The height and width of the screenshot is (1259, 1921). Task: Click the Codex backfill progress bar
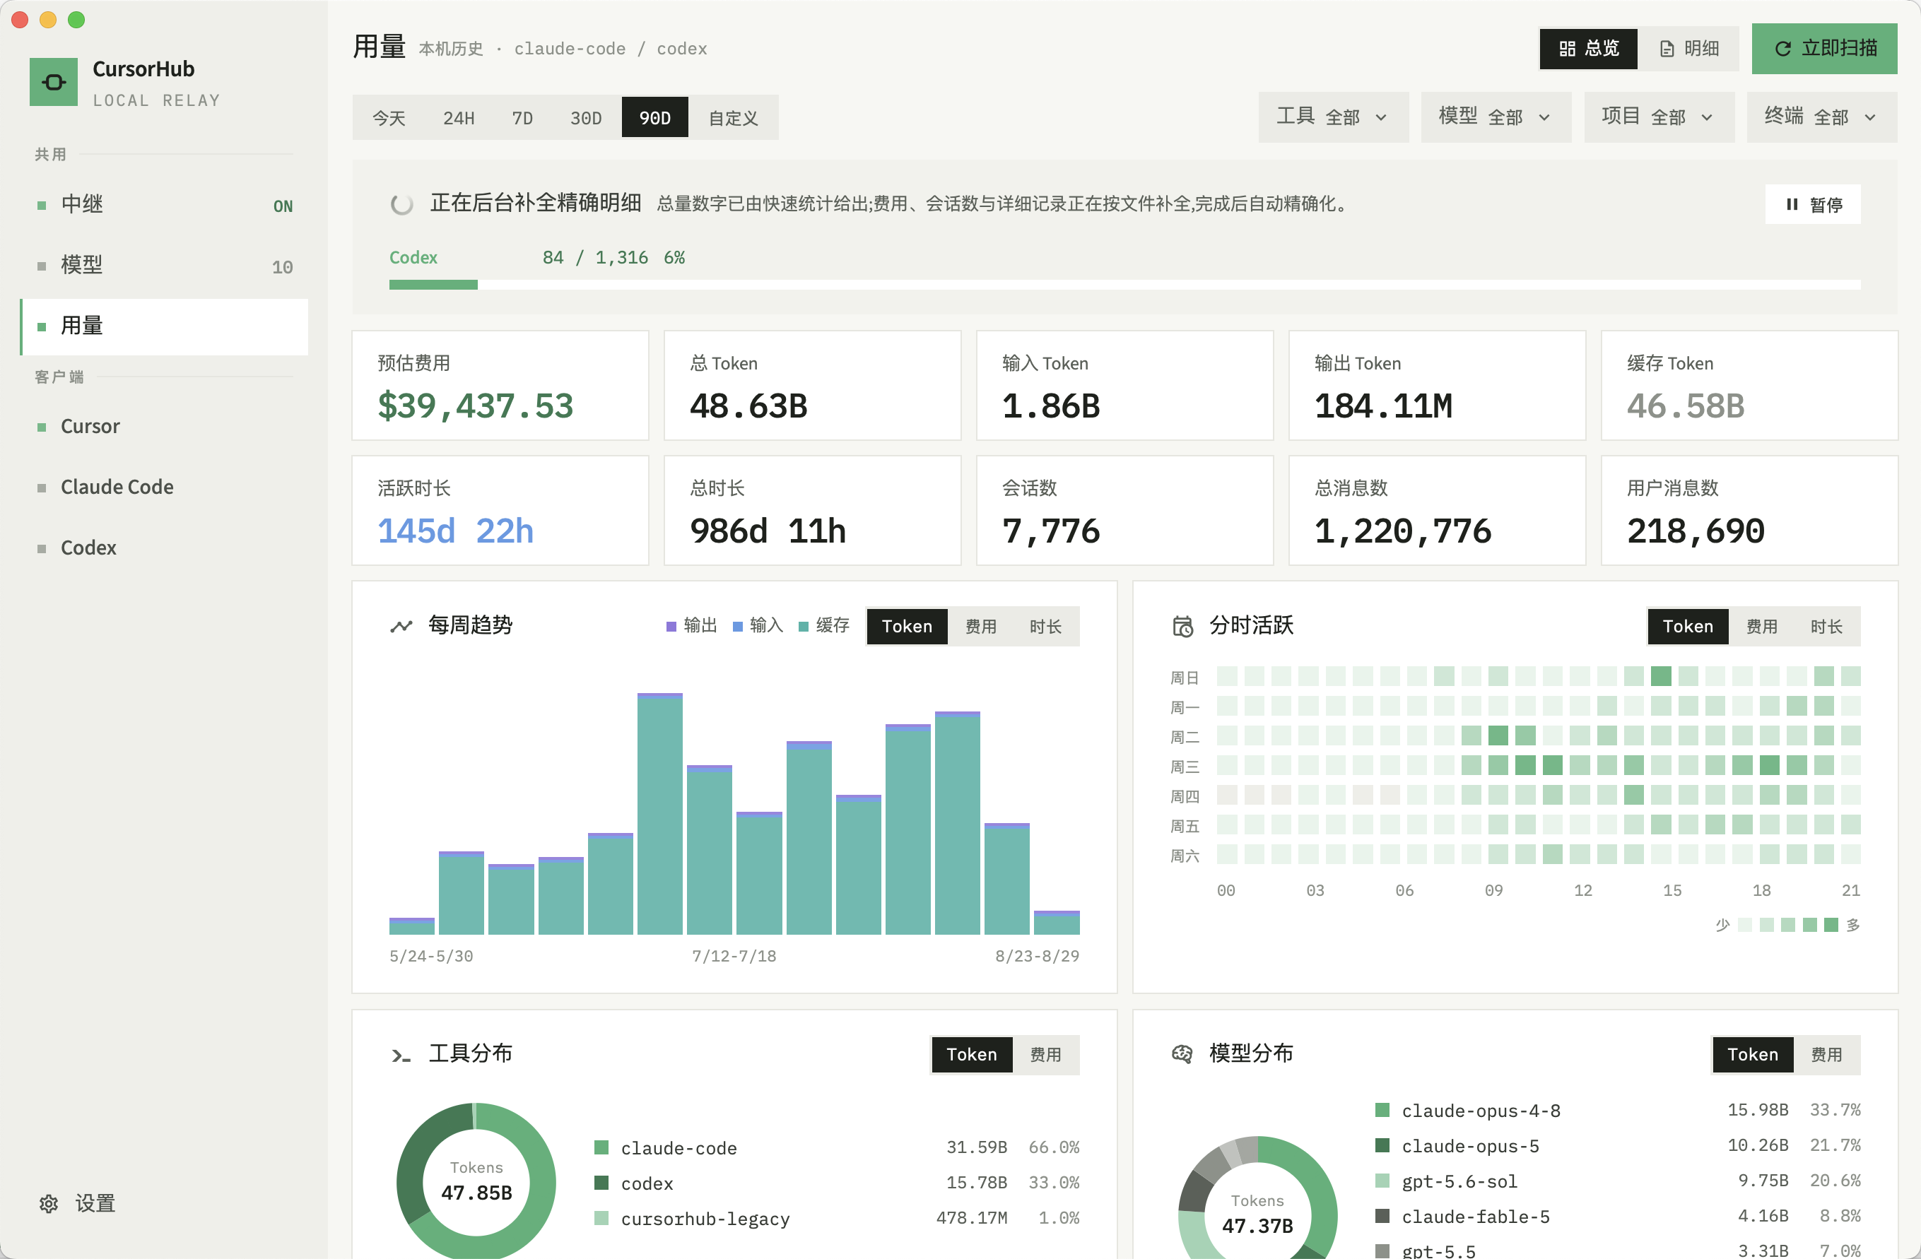1124,285
